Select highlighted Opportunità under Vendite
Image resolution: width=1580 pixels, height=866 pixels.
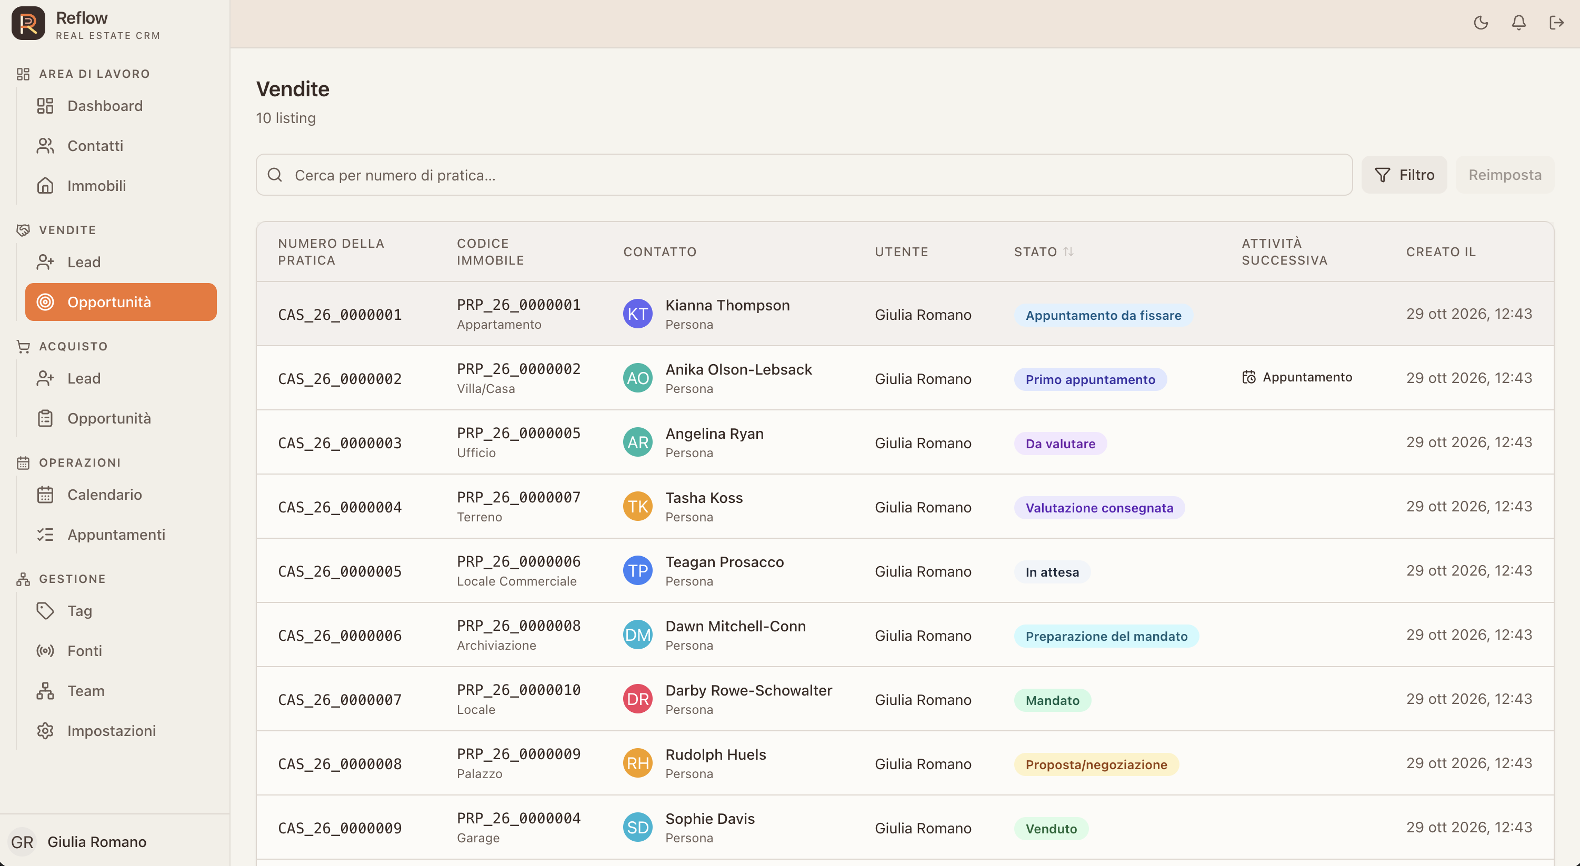pyautogui.click(x=121, y=302)
